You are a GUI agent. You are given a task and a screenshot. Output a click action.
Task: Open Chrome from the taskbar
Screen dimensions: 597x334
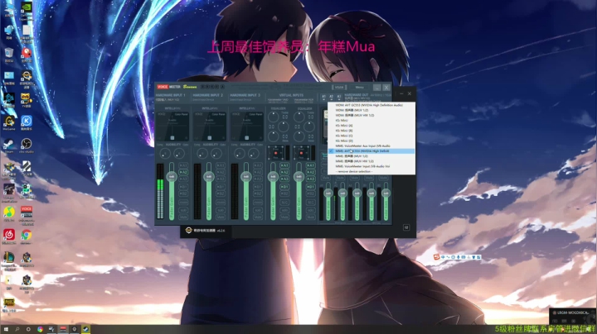(x=40, y=329)
